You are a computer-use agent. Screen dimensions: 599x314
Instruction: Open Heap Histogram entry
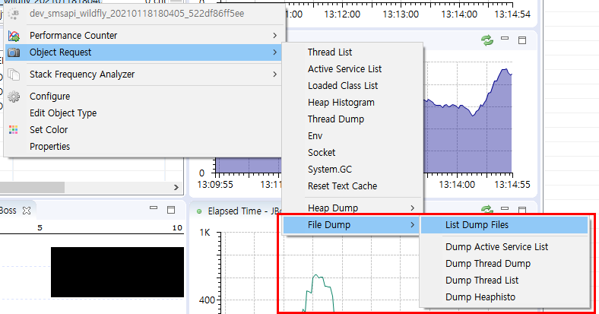coord(352,103)
